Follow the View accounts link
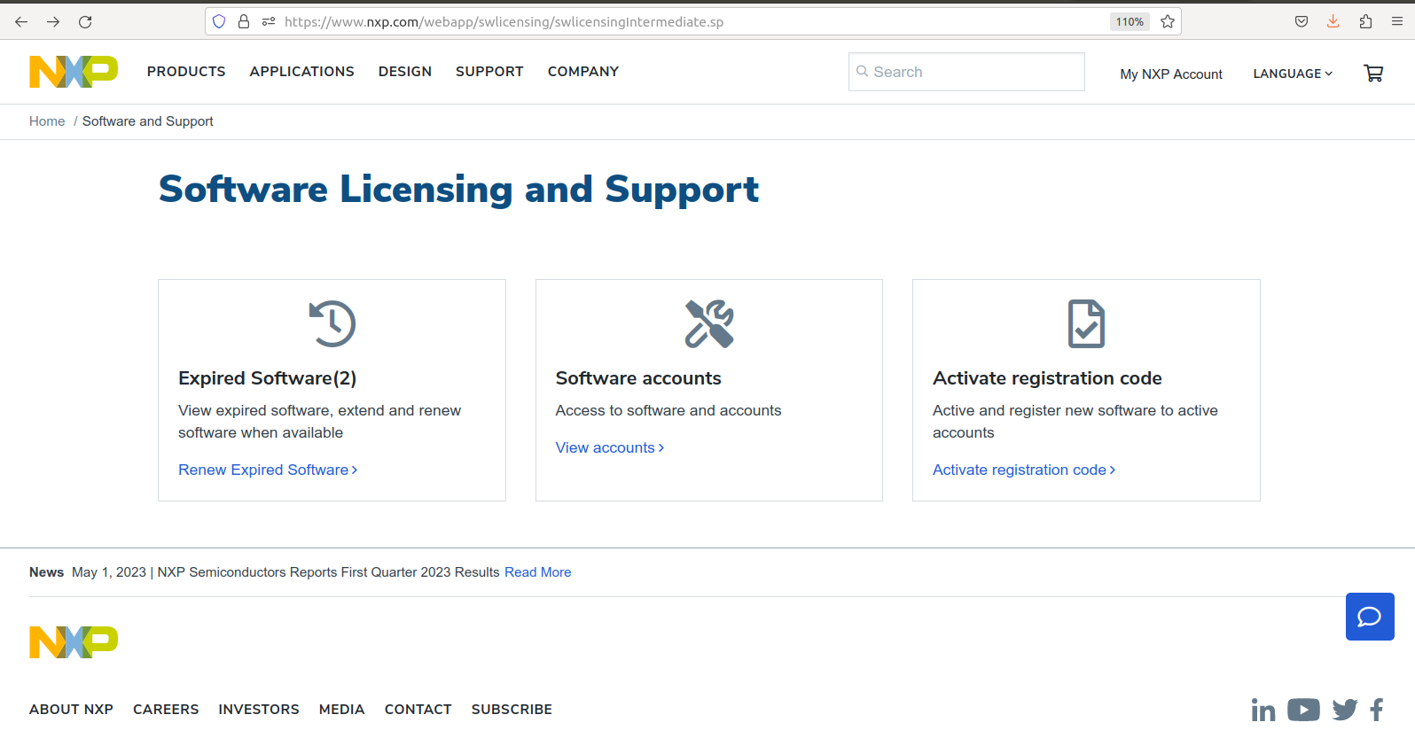The image size is (1415, 738). [609, 447]
